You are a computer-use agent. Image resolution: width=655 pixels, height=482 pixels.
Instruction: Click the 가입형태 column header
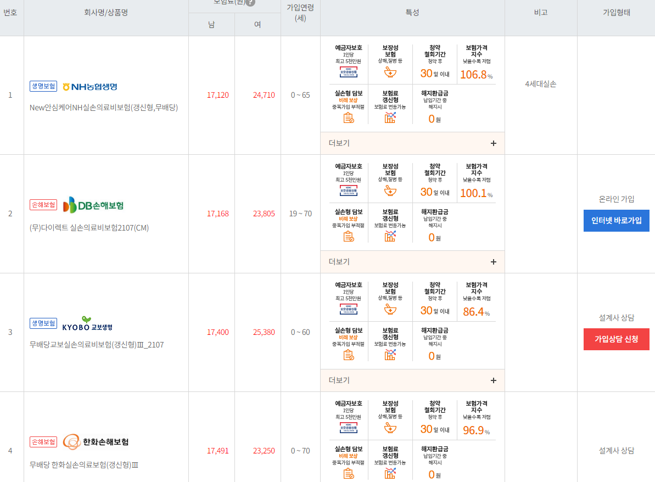click(x=616, y=13)
